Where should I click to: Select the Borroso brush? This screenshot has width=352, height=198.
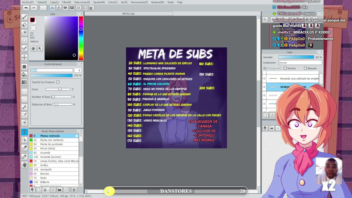click(x=54, y=174)
